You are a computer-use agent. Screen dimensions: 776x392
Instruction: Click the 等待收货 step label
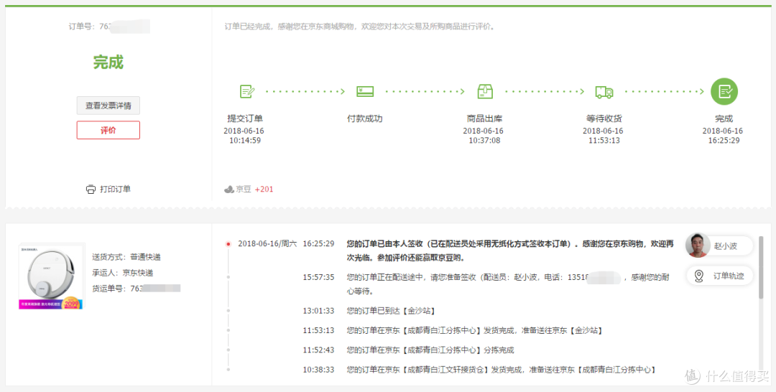click(604, 118)
